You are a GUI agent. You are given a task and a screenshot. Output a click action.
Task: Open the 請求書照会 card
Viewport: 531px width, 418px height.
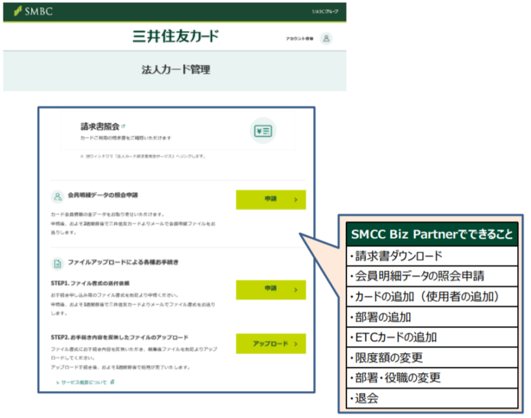tap(178, 131)
